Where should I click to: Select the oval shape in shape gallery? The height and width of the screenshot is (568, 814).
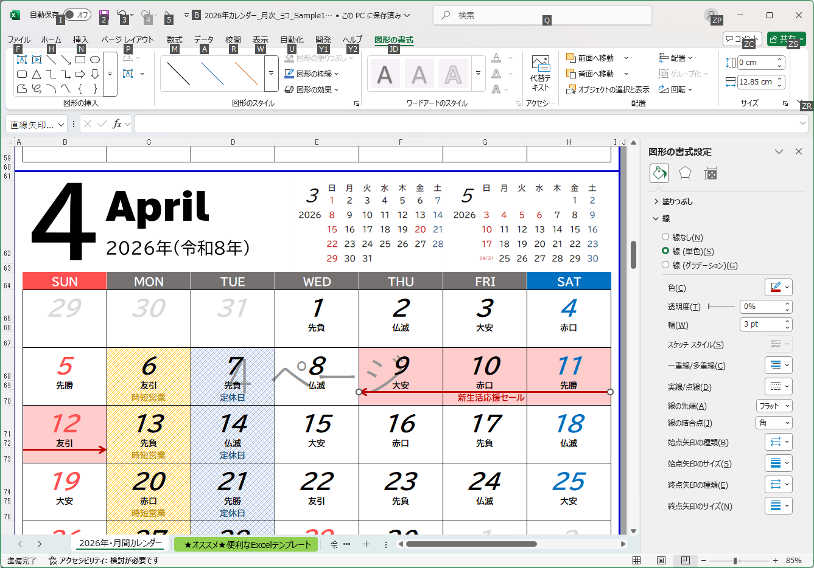click(x=95, y=60)
